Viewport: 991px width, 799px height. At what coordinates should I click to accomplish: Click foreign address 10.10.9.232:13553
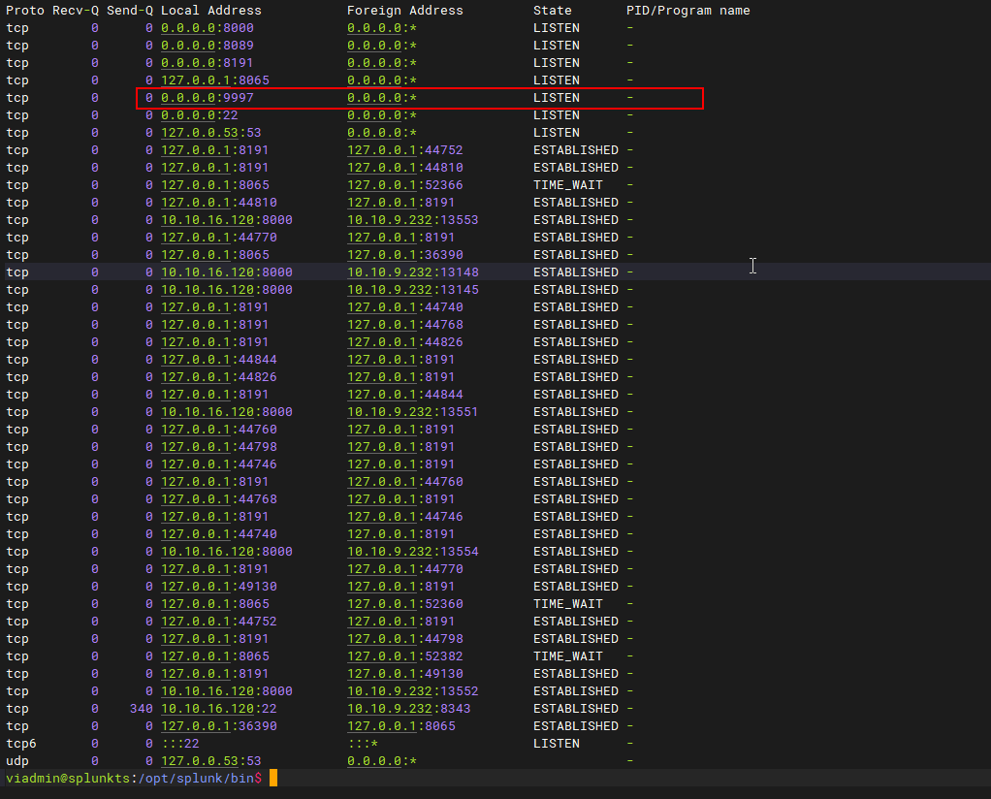[413, 220]
